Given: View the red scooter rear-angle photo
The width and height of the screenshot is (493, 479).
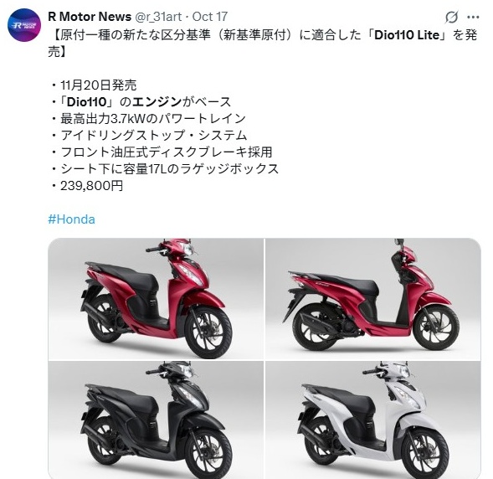Looking at the screenshot, I should coord(373,299).
